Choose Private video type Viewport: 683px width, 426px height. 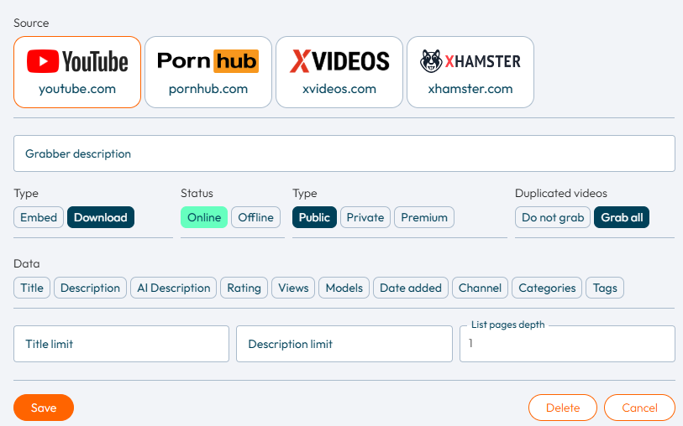point(365,217)
